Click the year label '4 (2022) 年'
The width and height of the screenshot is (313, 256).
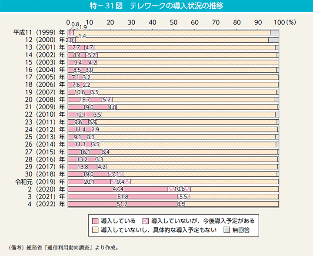[47, 204]
